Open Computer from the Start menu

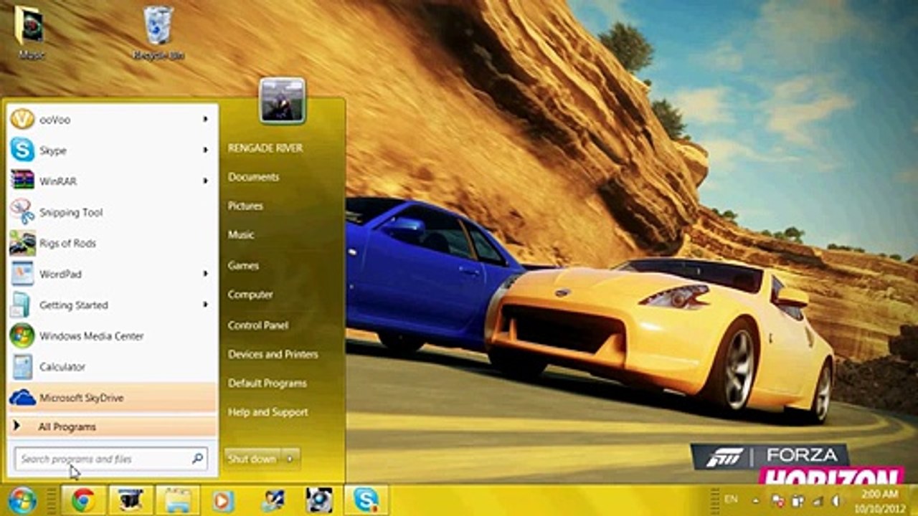250,295
